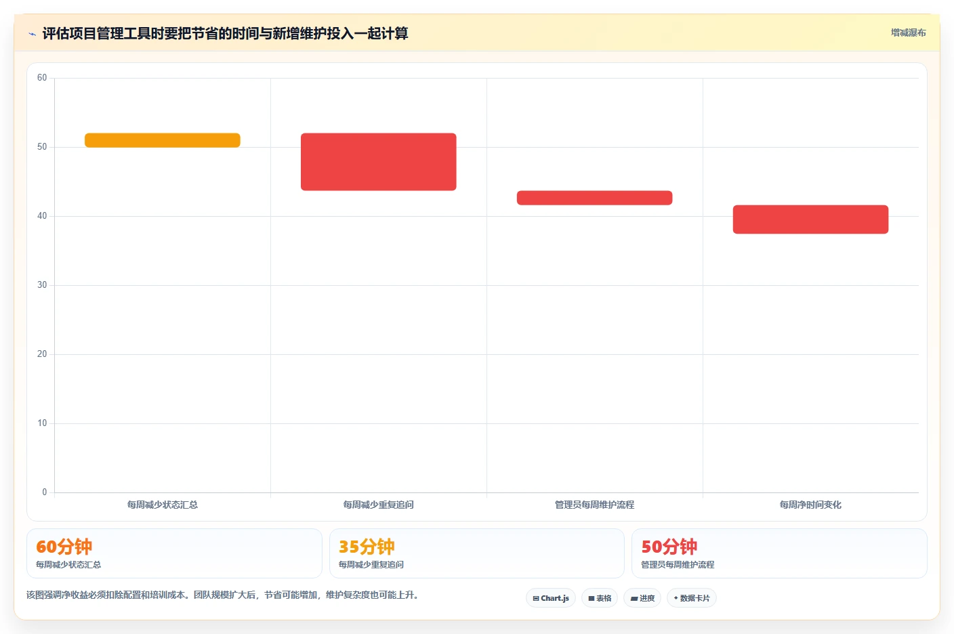Click the y-axis value 20
Screen dimensions: 954x634
click(x=42, y=354)
